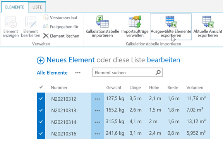Open Importaufträge verwalten
The image size is (223, 141).
(135, 26)
